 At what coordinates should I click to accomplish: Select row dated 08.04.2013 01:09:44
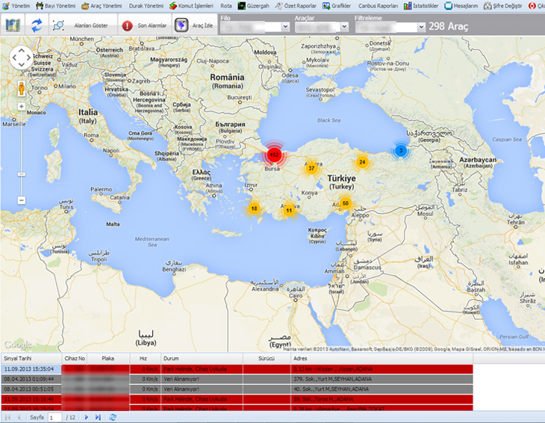[x=237, y=379]
